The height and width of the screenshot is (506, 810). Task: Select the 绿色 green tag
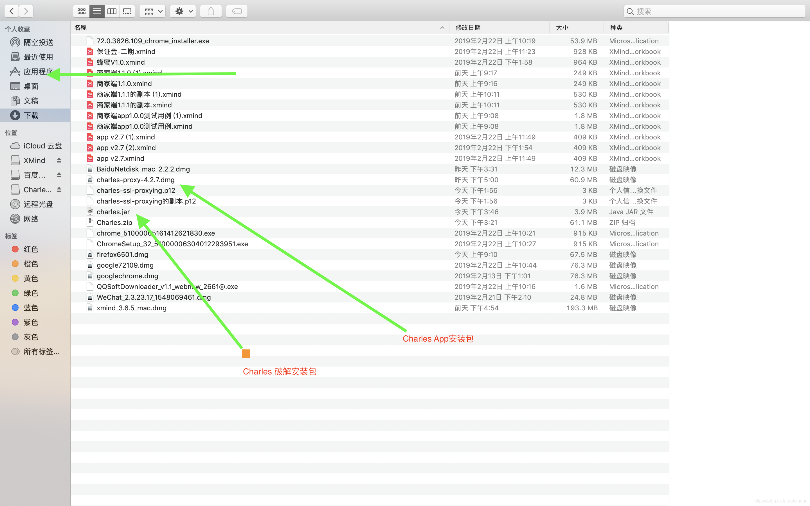pos(35,293)
